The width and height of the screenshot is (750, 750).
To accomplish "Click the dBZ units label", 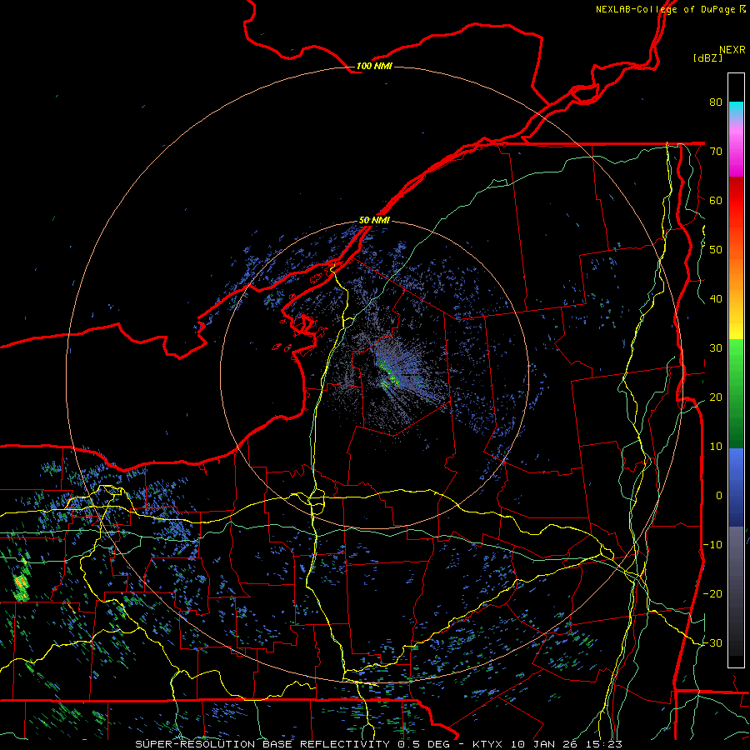I will click(x=708, y=57).
